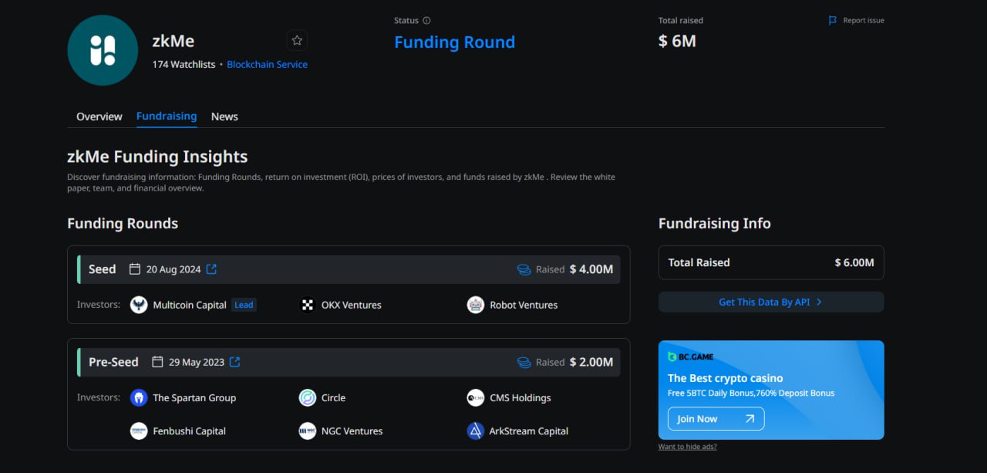Click the arrow icon on Join Now
Image resolution: width=987 pixels, height=473 pixels.
[x=750, y=419]
